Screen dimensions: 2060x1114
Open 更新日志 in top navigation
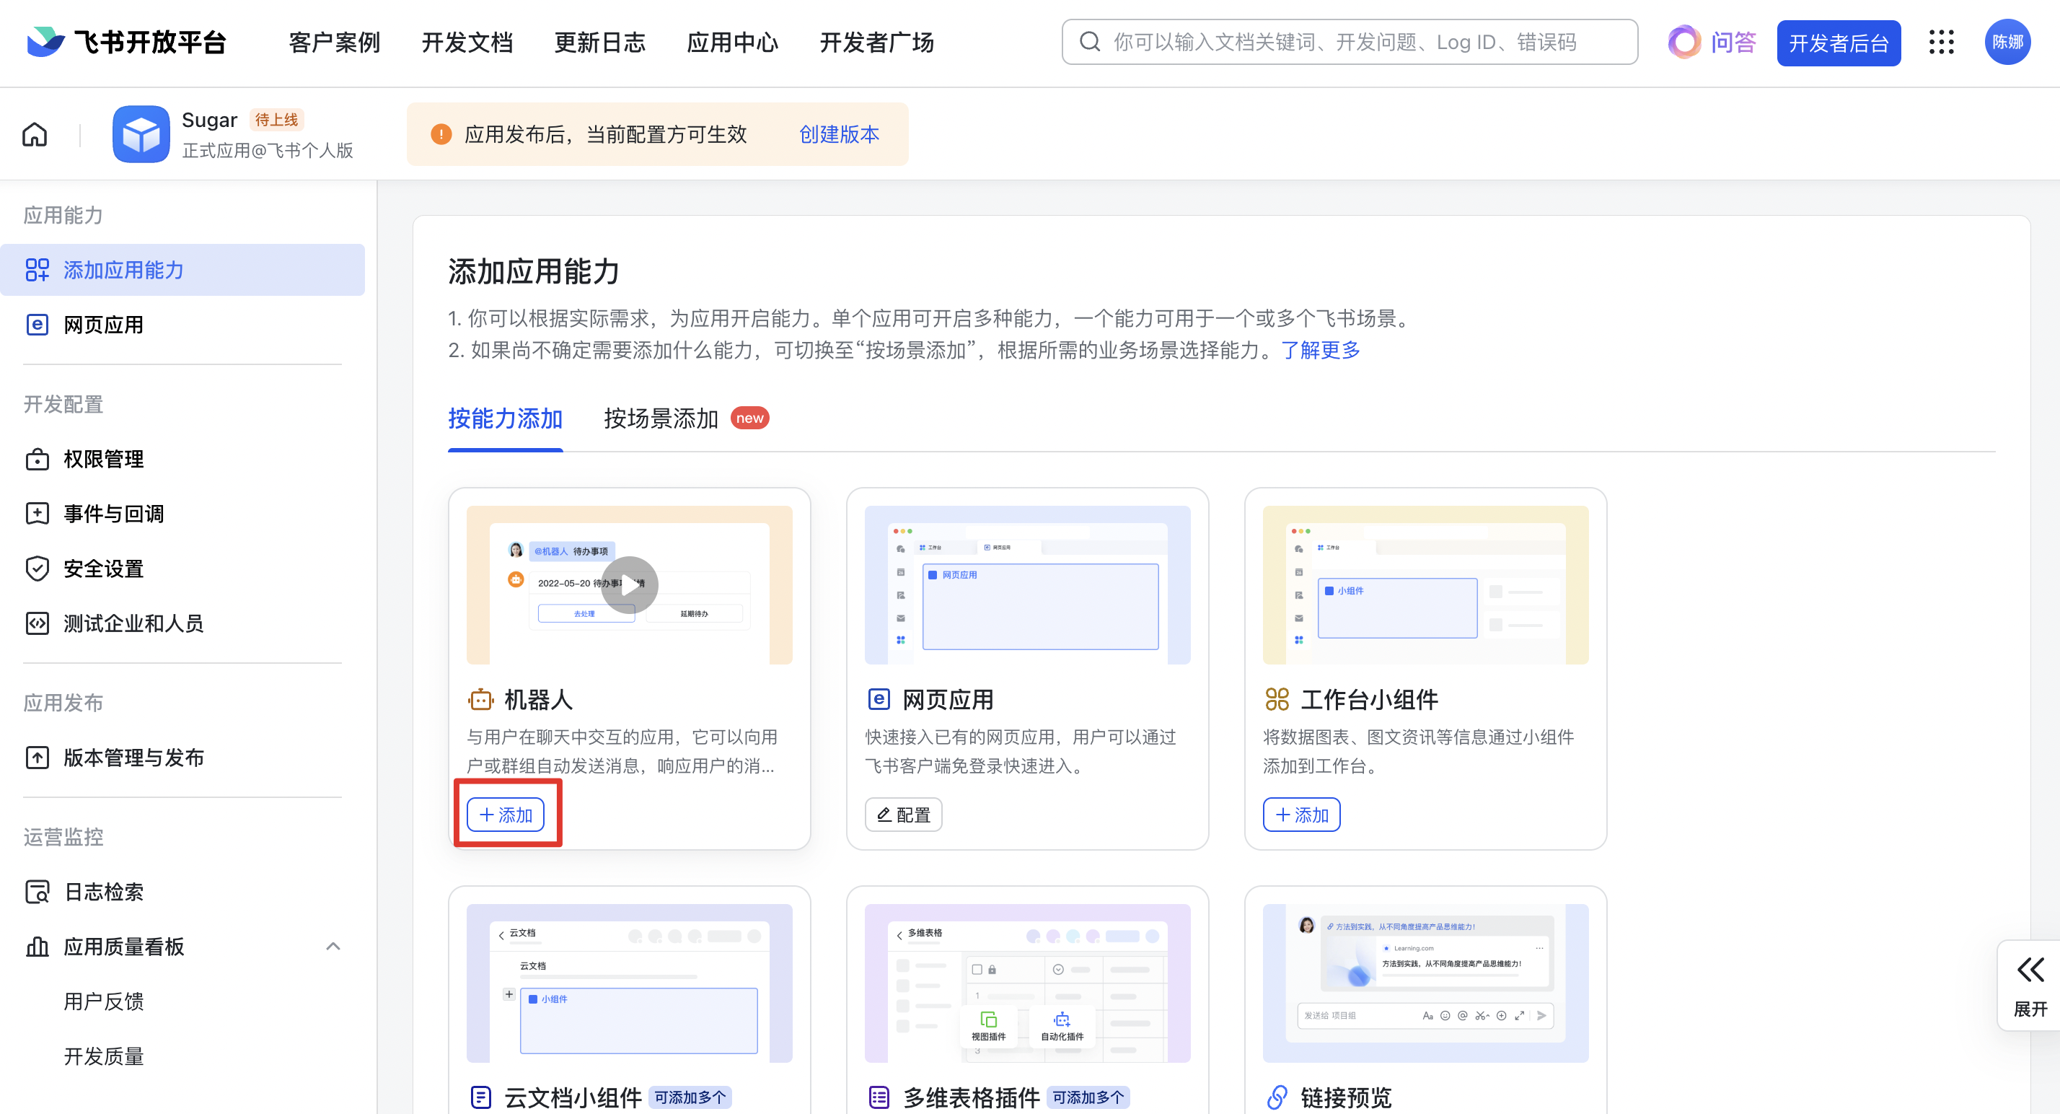pyautogui.click(x=600, y=43)
